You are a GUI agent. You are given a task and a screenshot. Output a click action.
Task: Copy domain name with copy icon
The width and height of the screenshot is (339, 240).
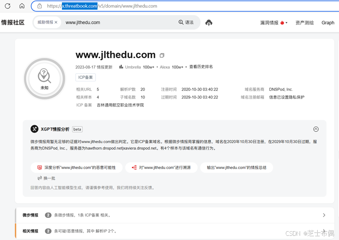pyautogui.click(x=162, y=55)
